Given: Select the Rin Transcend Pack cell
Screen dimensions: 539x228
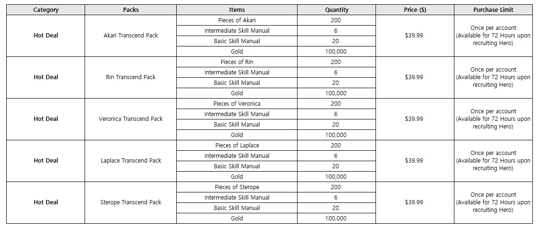Looking at the screenshot, I should click(x=131, y=77).
